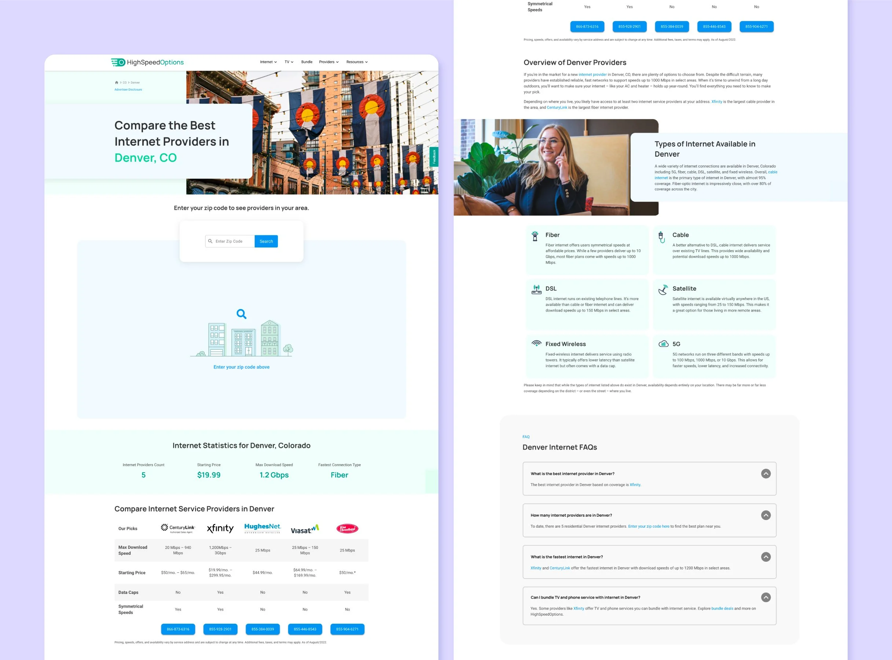Open the Bundle menu item

tap(307, 62)
